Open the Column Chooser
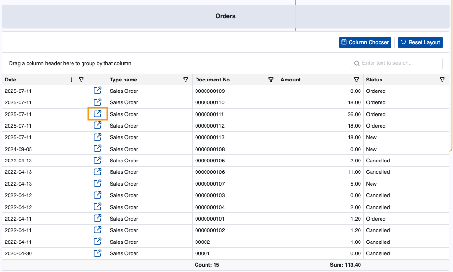This screenshot has height=272, width=453. click(x=365, y=42)
